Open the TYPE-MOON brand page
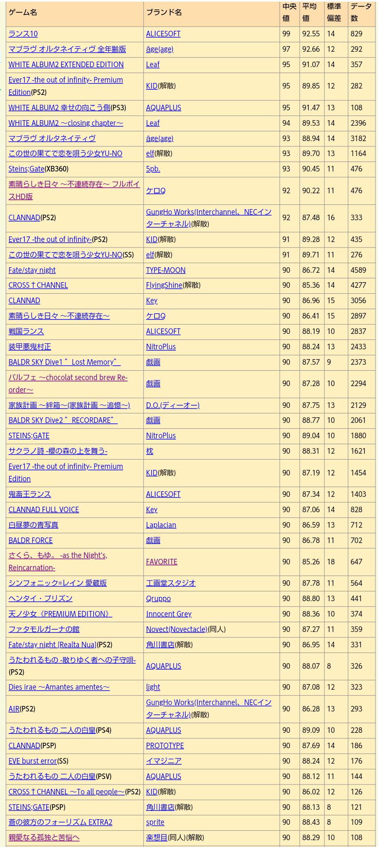The height and width of the screenshot is (847, 378). point(165,270)
